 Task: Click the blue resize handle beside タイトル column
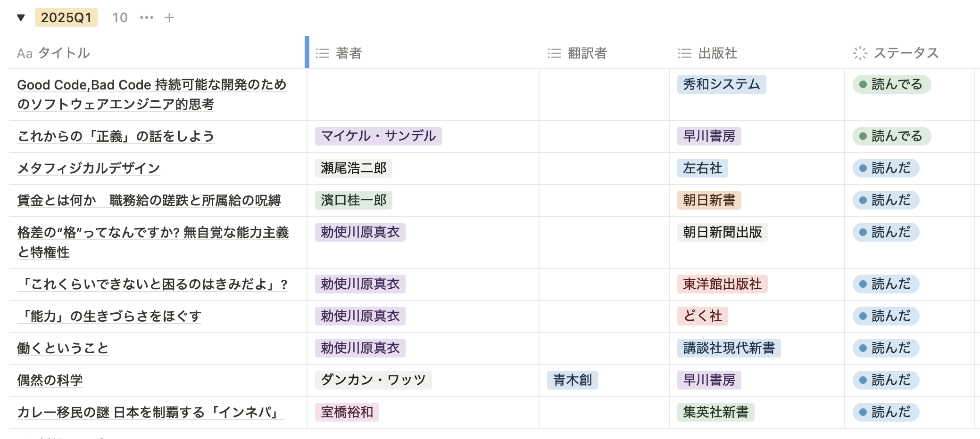(307, 52)
